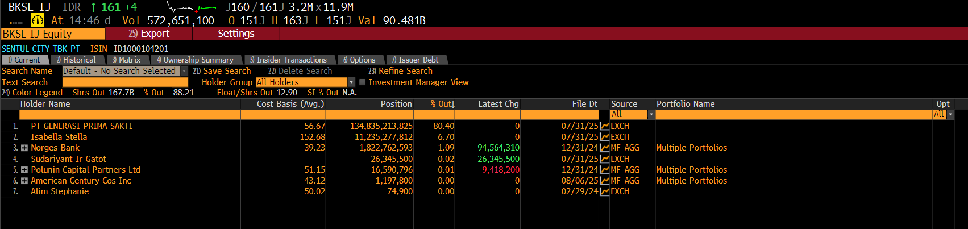The height and width of the screenshot is (229, 968).
Task: Click position value 134,835,213,825
Action: click(381, 126)
